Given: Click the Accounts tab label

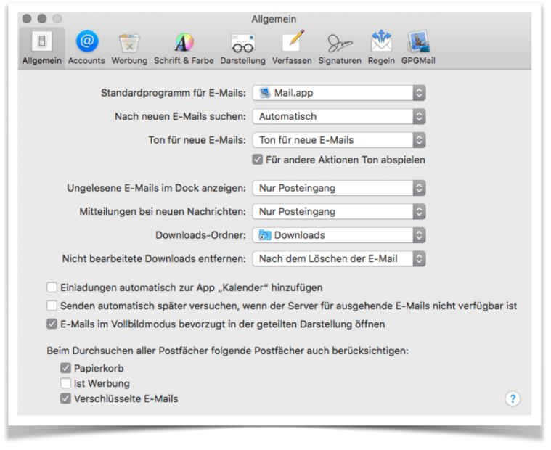Looking at the screenshot, I should 86,61.
